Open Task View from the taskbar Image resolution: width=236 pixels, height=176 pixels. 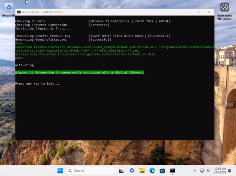121,170
